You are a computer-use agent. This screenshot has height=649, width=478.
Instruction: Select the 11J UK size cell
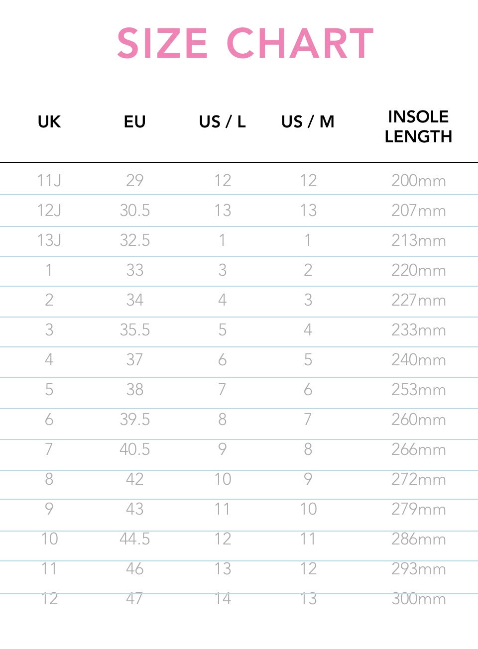click(x=49, y=180)
